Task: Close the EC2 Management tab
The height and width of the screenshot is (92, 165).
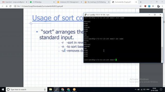Action: click(81, 2)
